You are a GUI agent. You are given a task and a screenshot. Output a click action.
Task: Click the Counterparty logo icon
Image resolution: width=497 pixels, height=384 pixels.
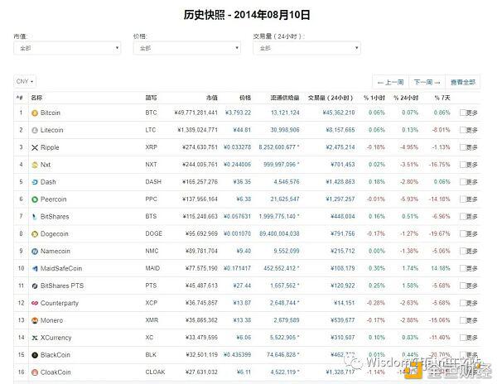pyautogui.click(x=35, y=303)
